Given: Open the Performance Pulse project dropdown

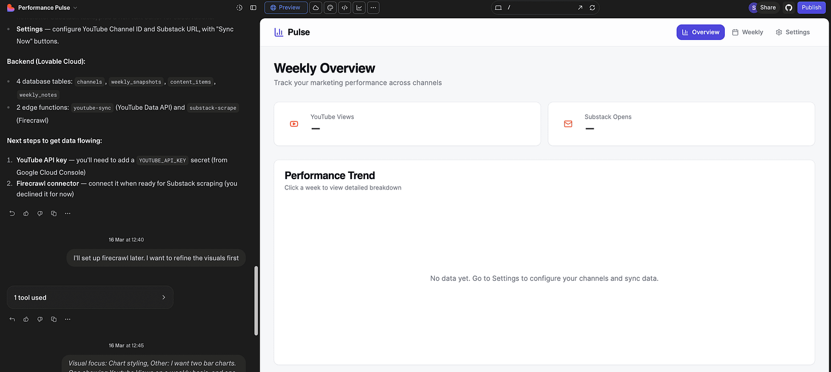Looking at the screenshot, I should point(48,7).
